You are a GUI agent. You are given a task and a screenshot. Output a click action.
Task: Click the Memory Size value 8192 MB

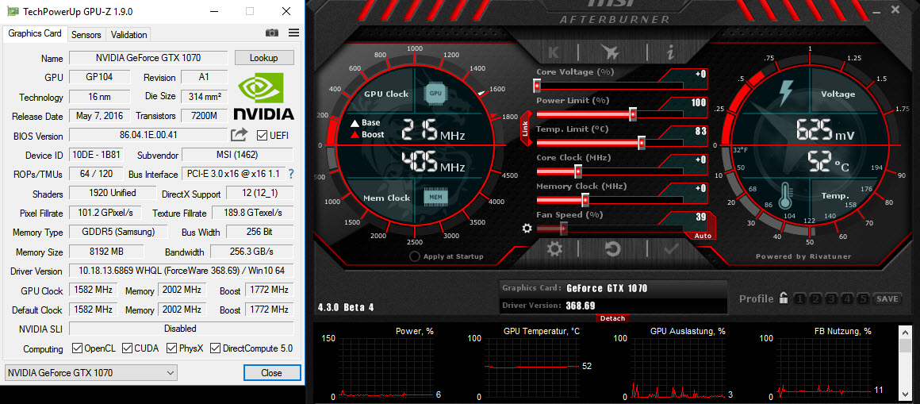click(106, 252)
